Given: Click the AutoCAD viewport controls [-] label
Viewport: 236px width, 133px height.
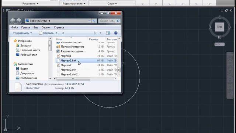Looking at the screenshot, I should (x=5, y=10).
